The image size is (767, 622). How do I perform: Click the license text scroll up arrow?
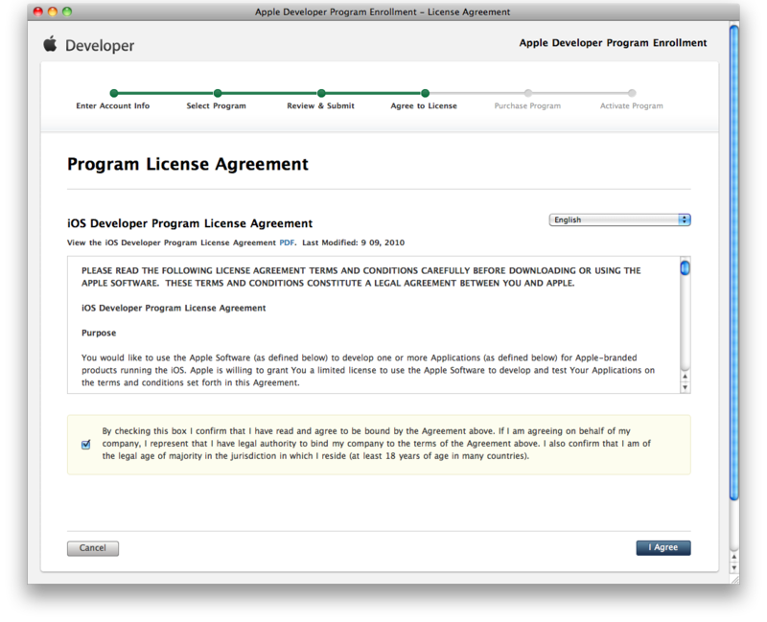[x=685, y=377]
